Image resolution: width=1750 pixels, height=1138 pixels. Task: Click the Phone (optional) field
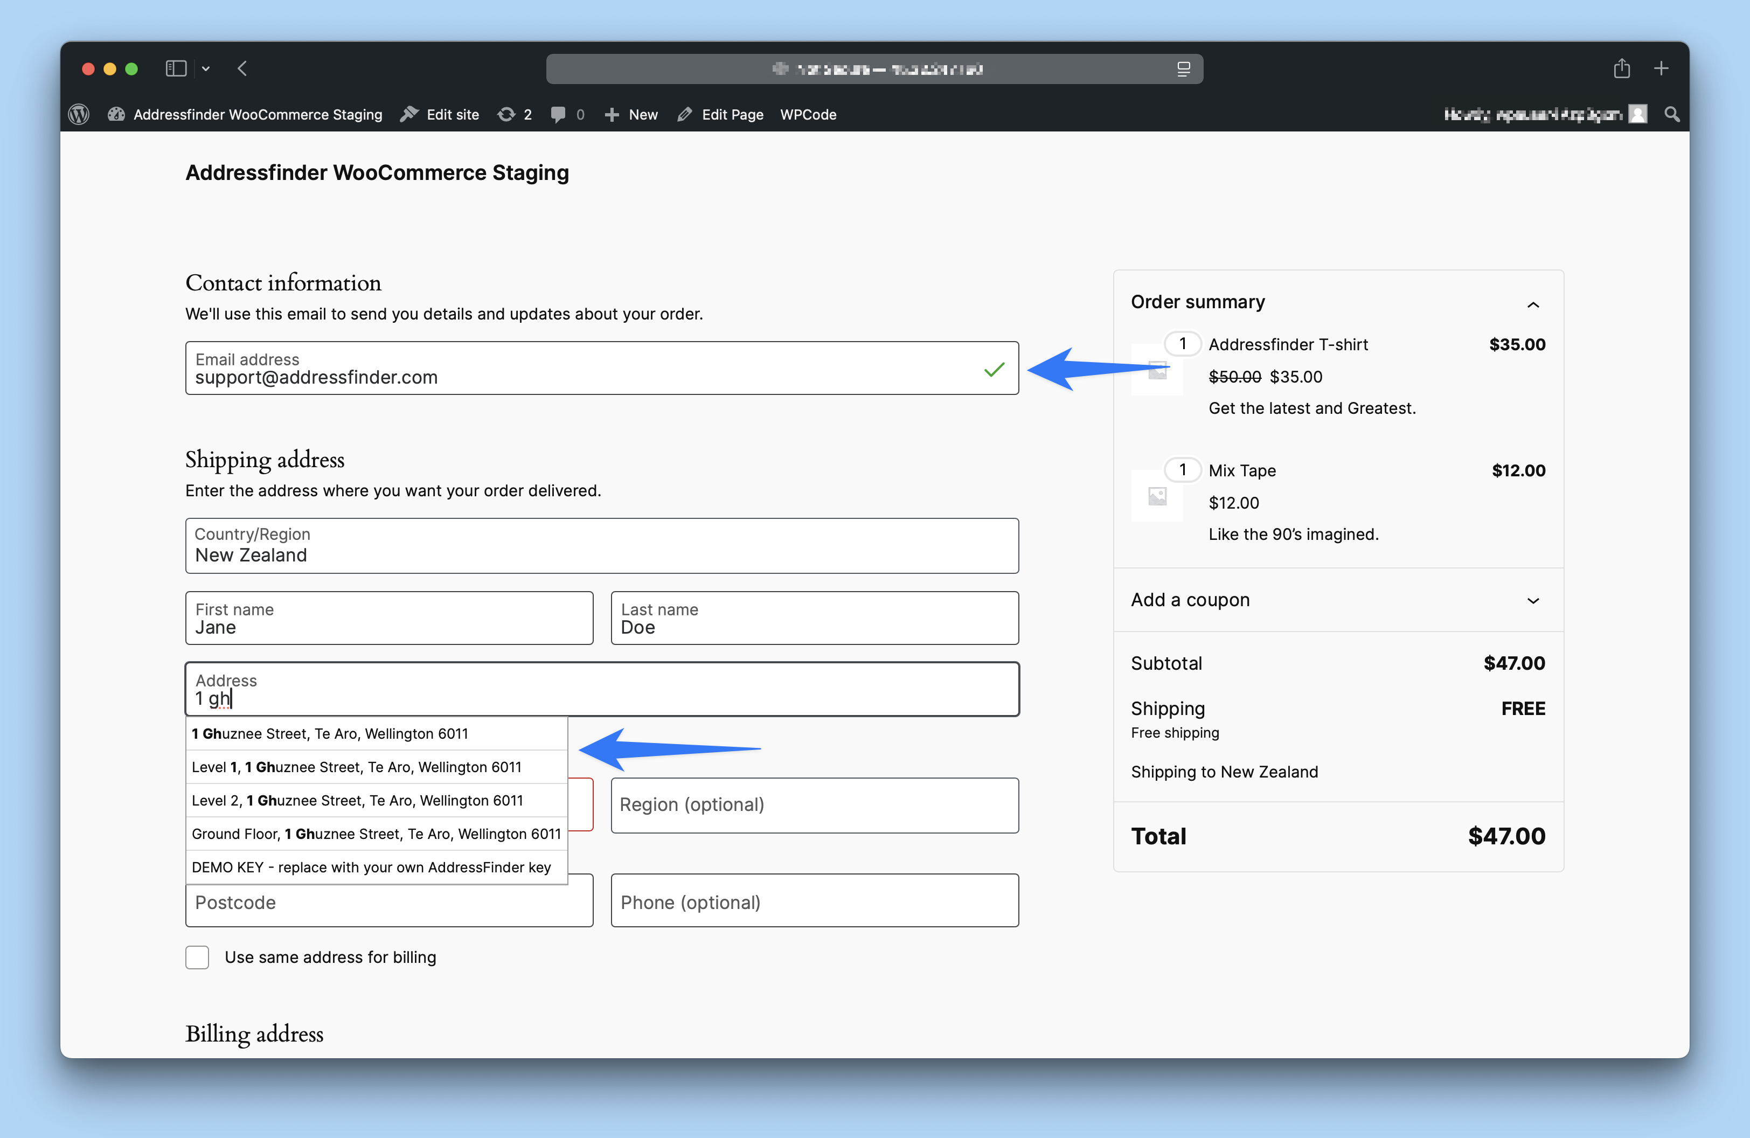click(x=815, y=900)
